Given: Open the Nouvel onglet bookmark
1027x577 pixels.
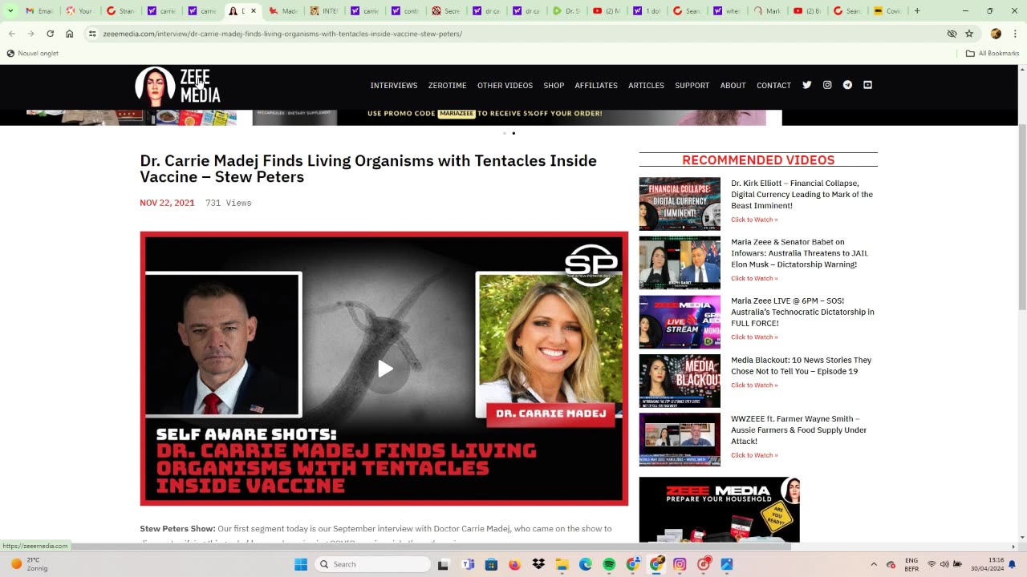Looking at the screenshot, I should (33, 54).
